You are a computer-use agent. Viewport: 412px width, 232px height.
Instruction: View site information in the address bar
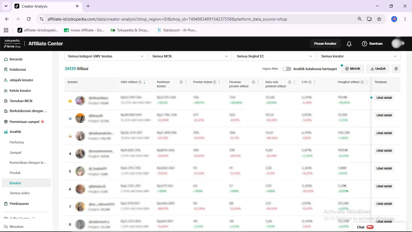point(42,19)
